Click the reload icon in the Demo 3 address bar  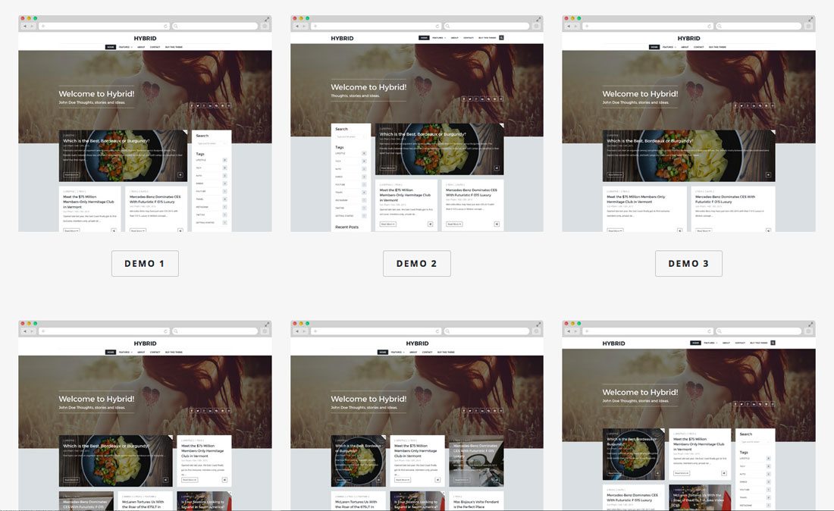click(709, 26)
